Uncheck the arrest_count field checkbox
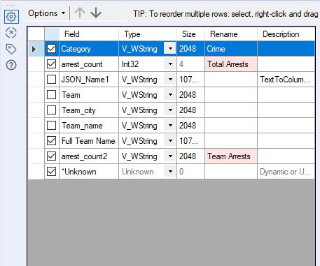This screenshot has height=266, width=320. click(x=51, y=64)
